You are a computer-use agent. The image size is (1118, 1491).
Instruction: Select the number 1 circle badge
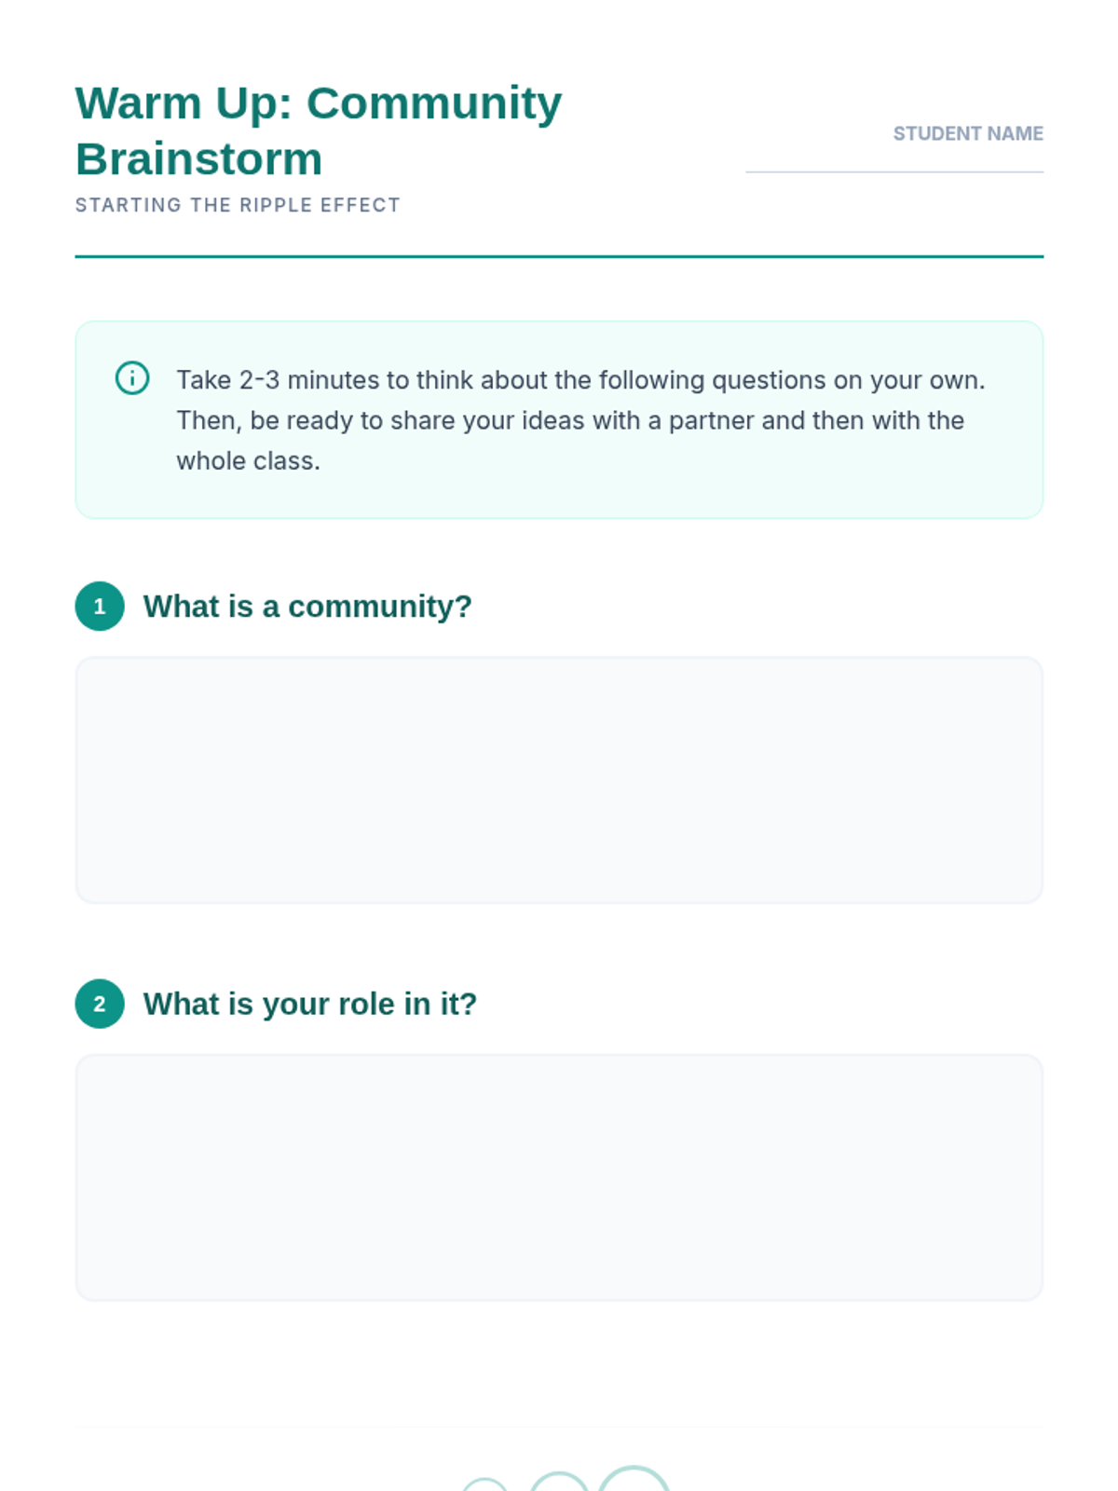point(100,607)
